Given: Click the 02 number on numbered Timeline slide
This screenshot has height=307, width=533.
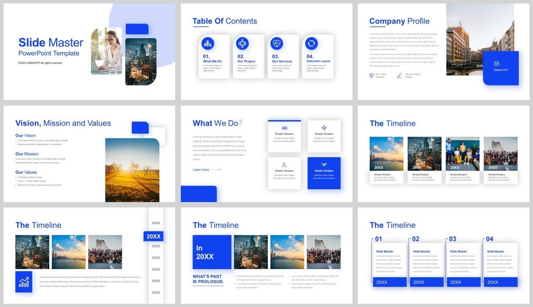Looking at the screenshot, I should 416,239.
